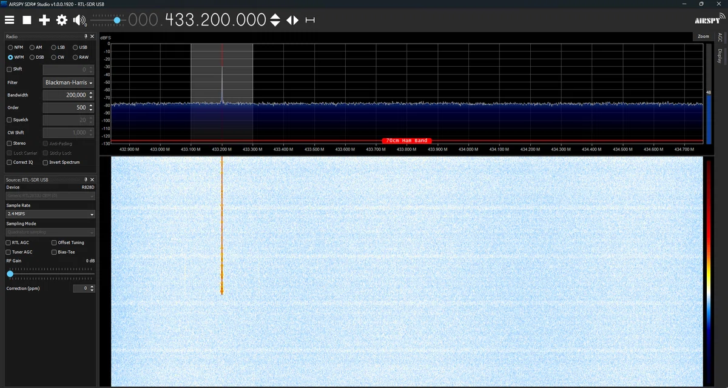The height and width of the screenshot is (388, 728).
Task: Select RAW demodulation mode
Action: 75,57
